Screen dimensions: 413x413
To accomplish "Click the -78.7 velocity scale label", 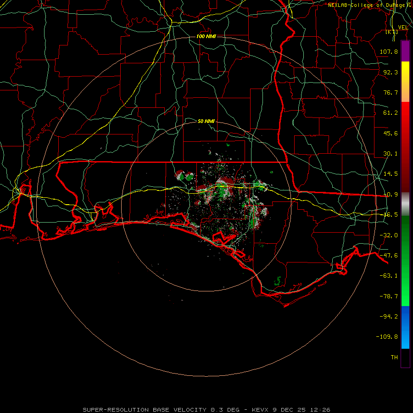I will 389,296.
